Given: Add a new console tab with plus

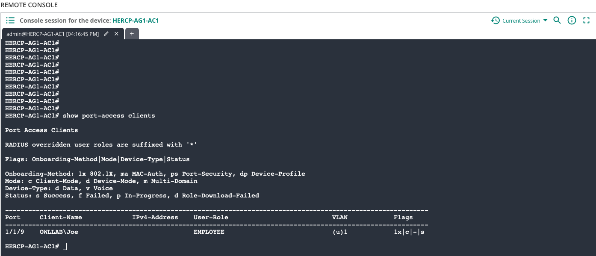Looking at the screenshot, I should click(x=132, y=34).
